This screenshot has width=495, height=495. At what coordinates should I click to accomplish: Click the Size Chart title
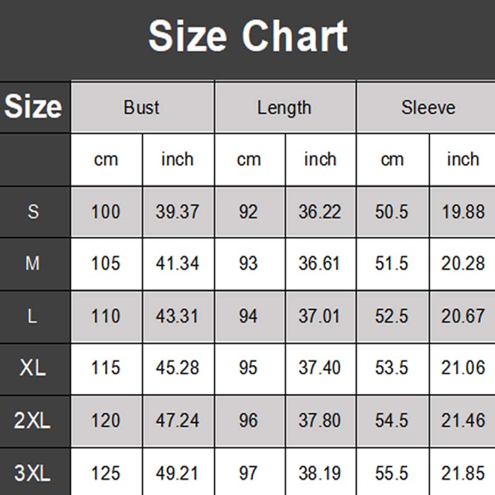coord(247,36)
